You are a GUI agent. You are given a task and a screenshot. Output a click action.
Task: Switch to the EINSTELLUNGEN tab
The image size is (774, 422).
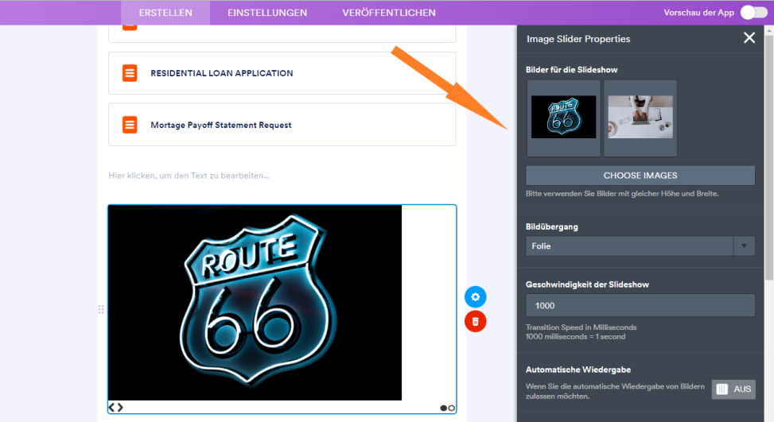pos(267,13)
